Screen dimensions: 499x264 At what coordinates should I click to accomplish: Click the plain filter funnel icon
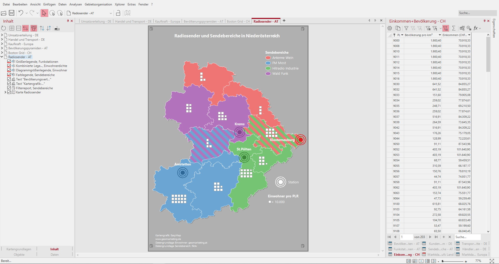(x=406, y=28)
